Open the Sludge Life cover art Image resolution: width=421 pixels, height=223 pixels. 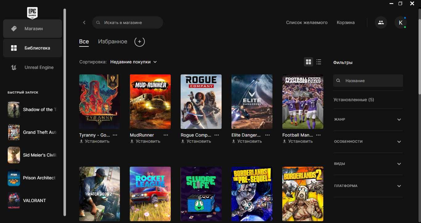(x=201, y=194)
